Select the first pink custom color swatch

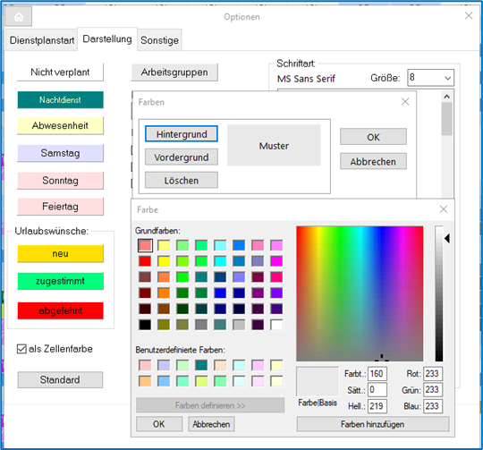pyautogui.click(x=145, y=365)
